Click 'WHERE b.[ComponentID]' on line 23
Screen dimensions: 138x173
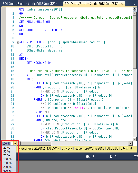coord(52,100)
